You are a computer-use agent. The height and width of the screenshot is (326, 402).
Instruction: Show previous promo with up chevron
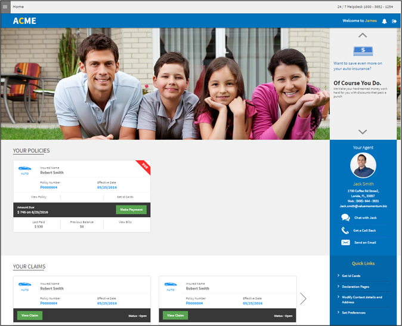point(363,35)
